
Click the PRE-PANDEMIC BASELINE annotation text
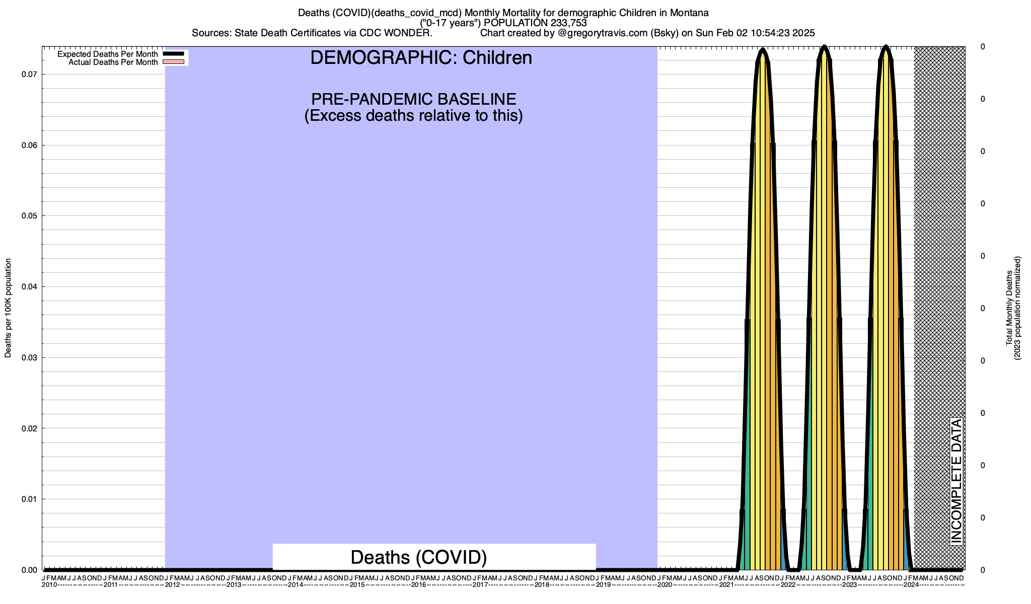[413, 99]
